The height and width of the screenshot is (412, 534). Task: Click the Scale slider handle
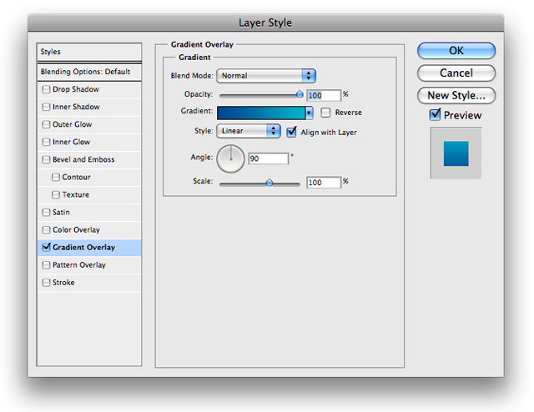tap(270, 183)
